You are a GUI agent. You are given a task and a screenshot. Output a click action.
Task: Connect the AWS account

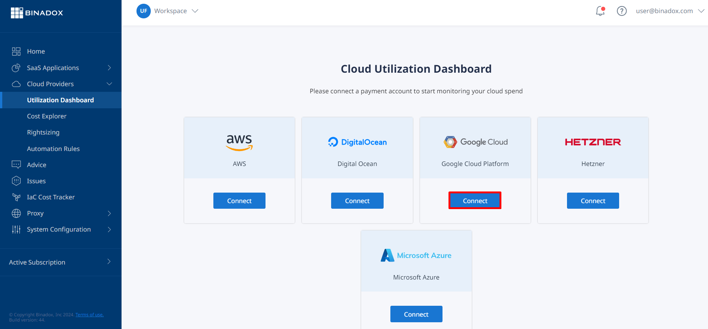(x=239, y=201)
